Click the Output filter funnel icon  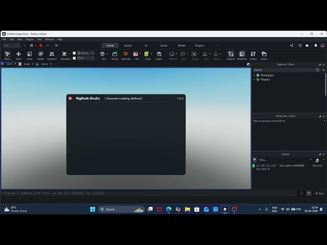pos(254,160)
